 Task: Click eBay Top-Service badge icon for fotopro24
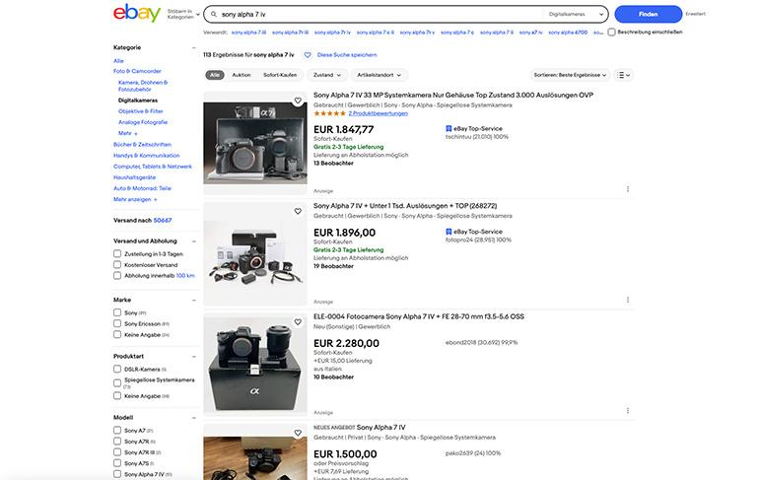(x=448, y=232)
